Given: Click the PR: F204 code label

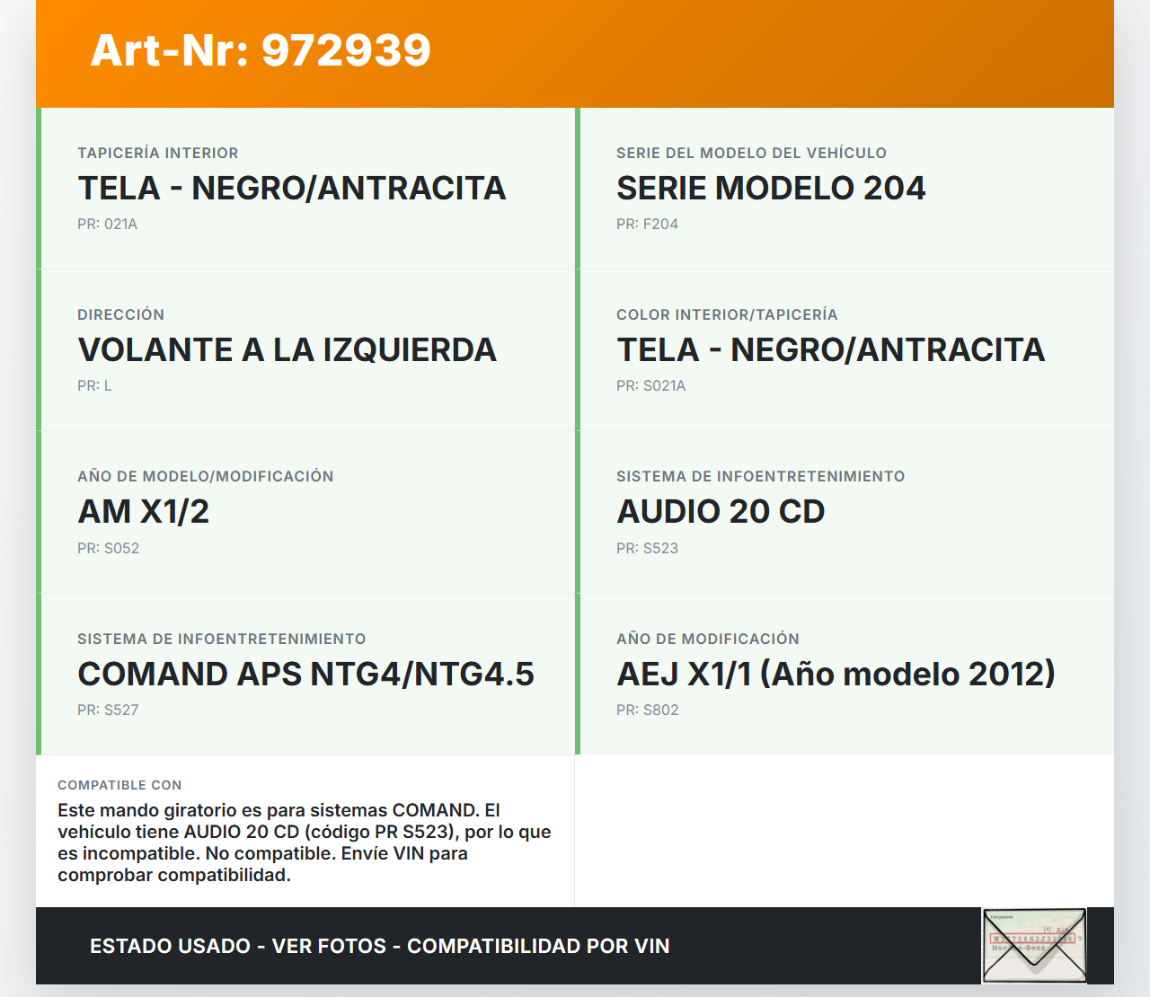Looking at the screenshot, I should click(648, 225).
